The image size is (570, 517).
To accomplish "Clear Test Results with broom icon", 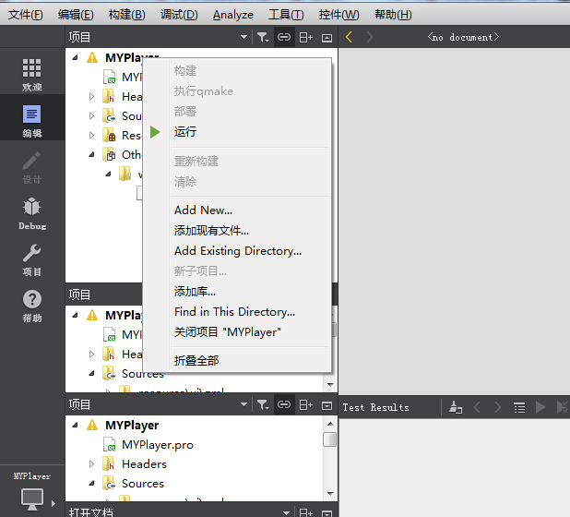I will [x=456, y=407].
